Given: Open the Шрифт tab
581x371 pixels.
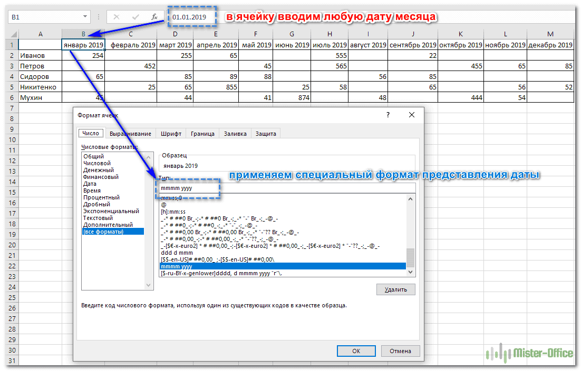Looking at the screenshot, I should [171, 134].
